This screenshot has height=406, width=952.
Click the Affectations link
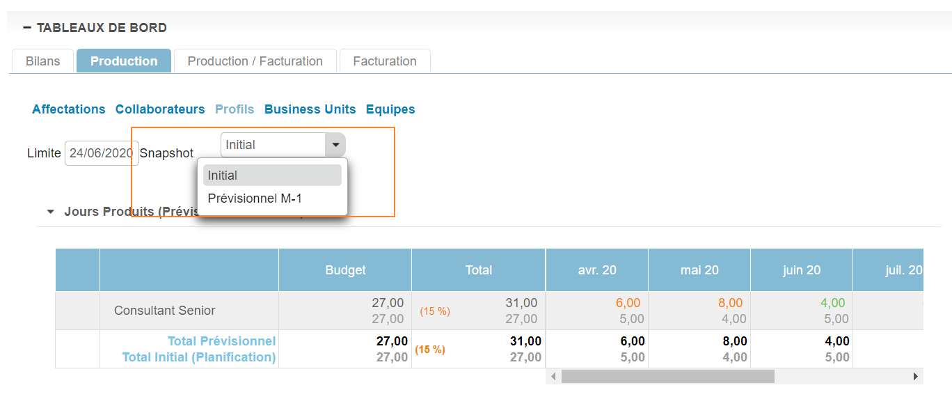[x=69, y=109]
